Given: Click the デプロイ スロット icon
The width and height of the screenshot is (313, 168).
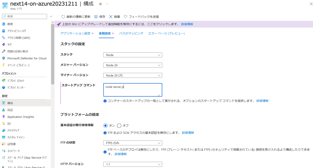Looking at the screenshot, I should click(4, 81).
